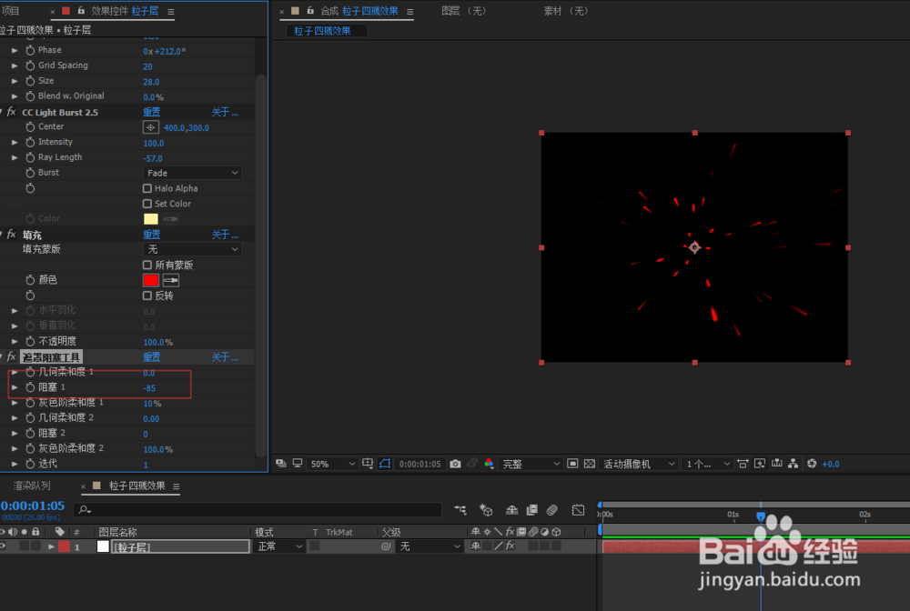Hide 粒子层 using its eye toggle
The width and height of the screenshot is (910, 611).
pos(3,546)
